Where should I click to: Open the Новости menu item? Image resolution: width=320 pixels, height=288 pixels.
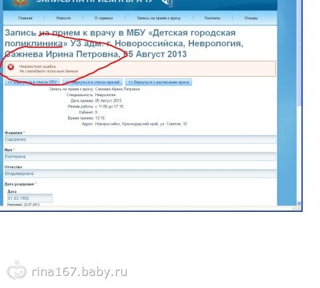point(63,18)
